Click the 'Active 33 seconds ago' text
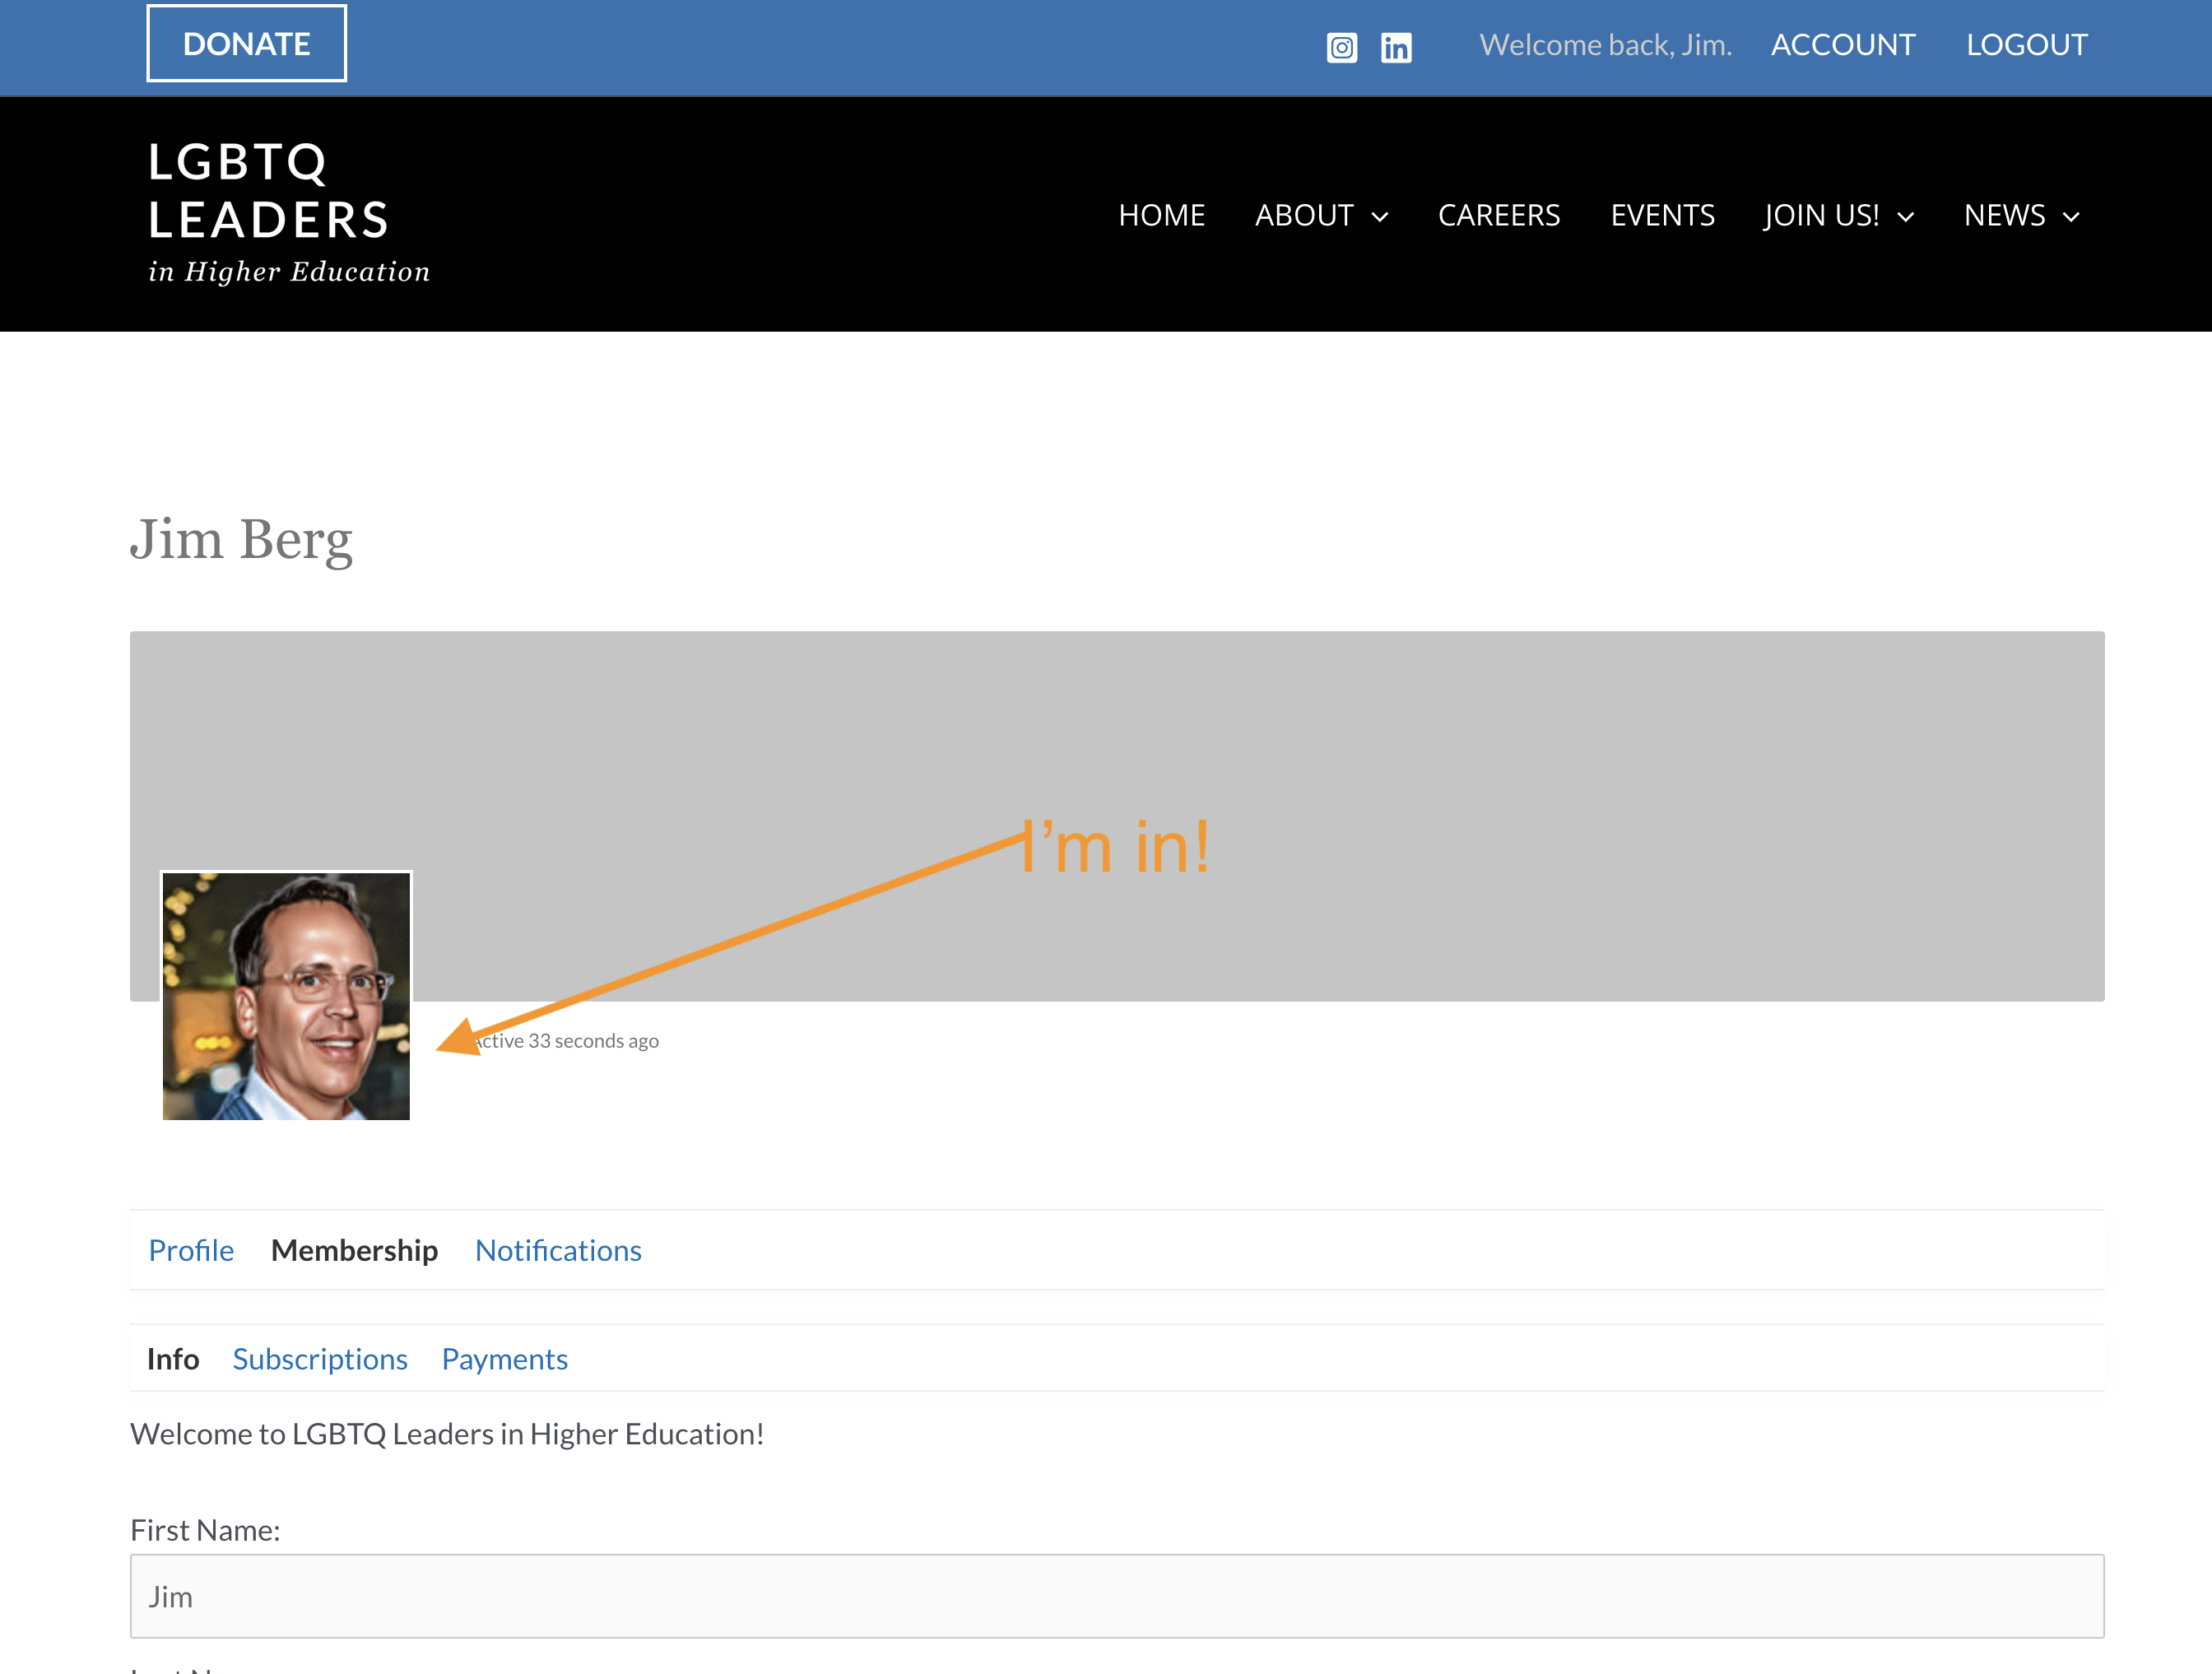Screen dimensions: 2212x1674 point(566,1041)
